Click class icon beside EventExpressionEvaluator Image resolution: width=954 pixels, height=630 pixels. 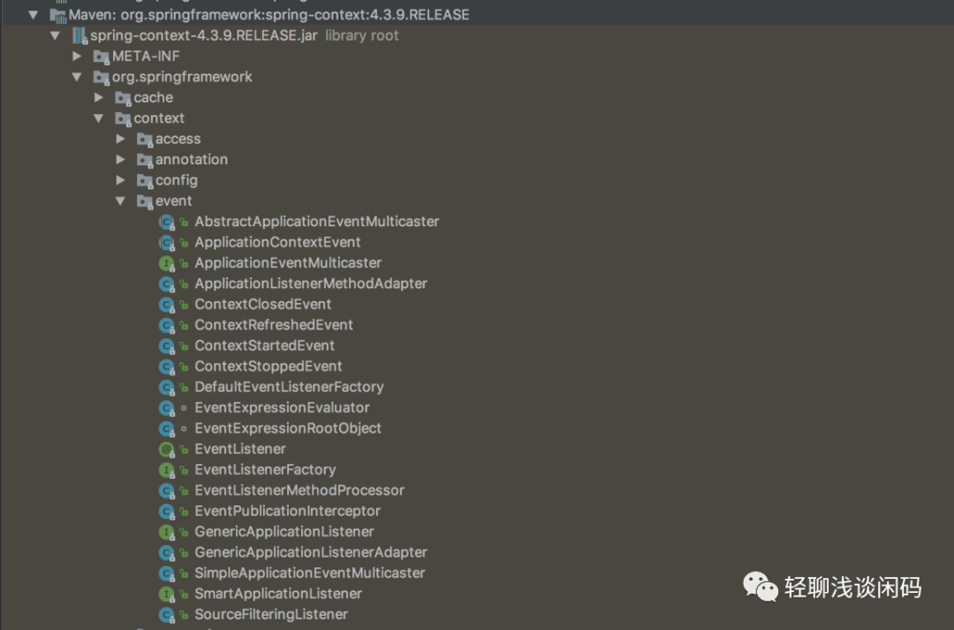click(167, 408)
